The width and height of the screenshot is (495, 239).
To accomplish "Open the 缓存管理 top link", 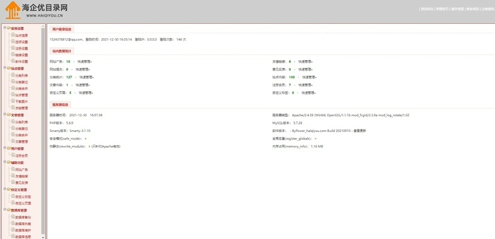I will point(457,9).
